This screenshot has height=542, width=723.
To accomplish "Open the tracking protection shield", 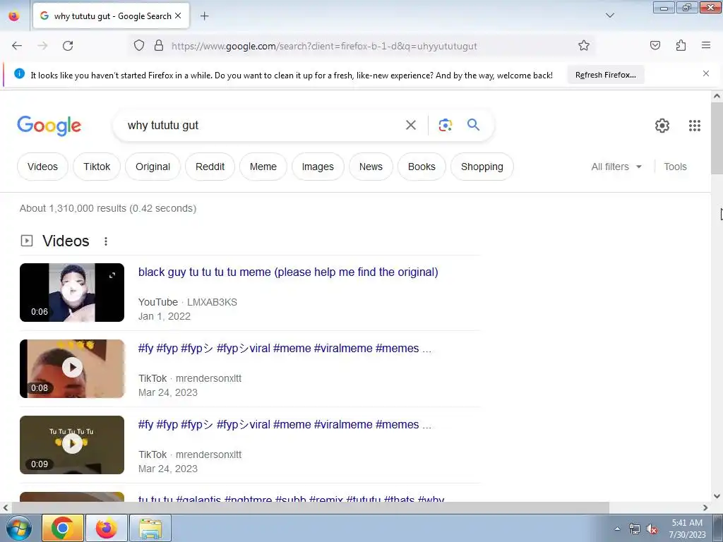I will coord(139,46).
